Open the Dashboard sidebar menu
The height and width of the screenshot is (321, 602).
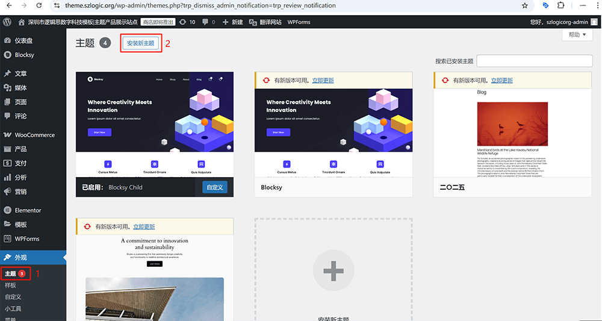33,40
